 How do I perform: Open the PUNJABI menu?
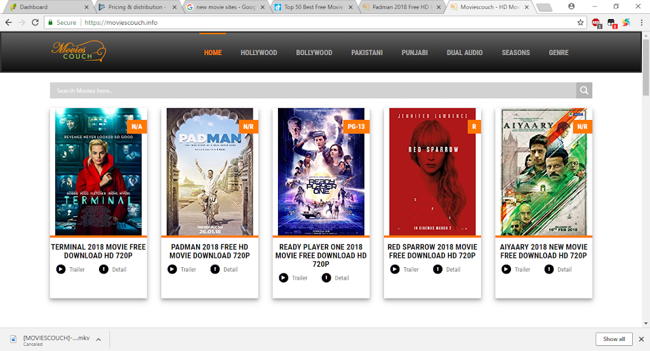tap(415, 53)
